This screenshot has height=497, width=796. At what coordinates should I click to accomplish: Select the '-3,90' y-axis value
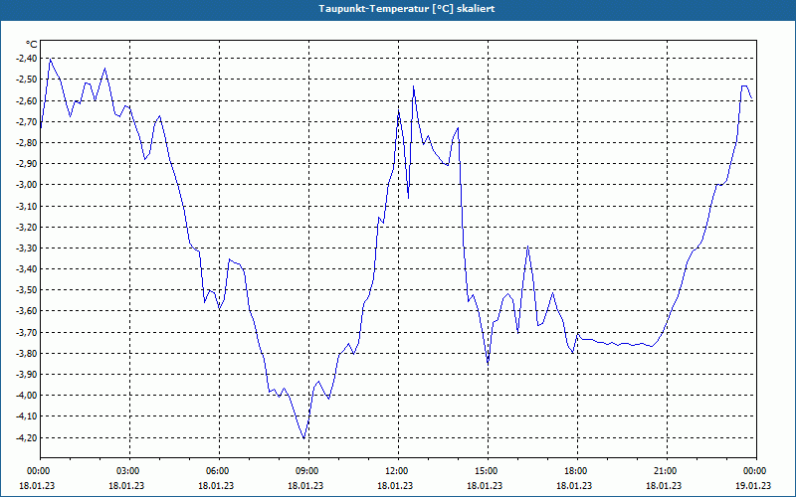coord(27,375)
